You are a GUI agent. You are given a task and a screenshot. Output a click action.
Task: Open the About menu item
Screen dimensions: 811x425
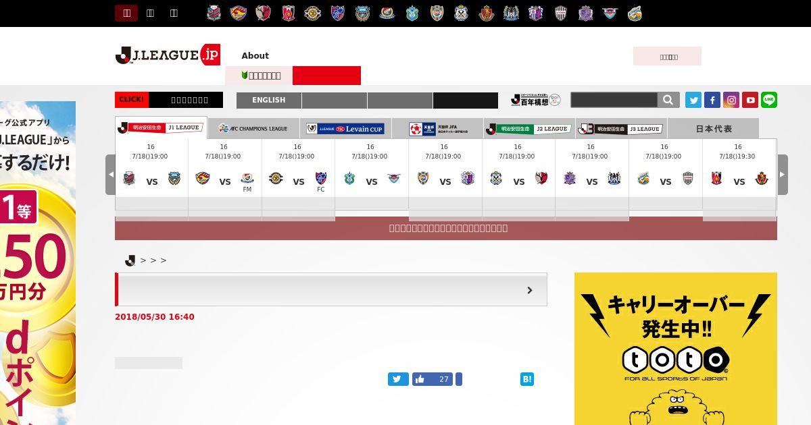tap(255, 56)
